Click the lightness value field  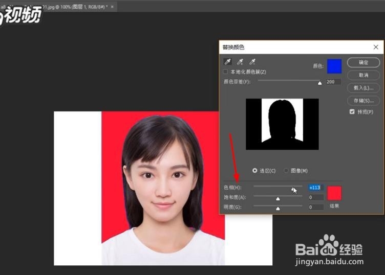[316, 207]
